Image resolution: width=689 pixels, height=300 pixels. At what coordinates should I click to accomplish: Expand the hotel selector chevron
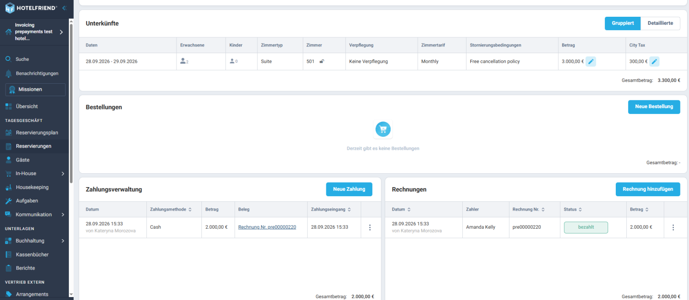[x=61, y=32]
